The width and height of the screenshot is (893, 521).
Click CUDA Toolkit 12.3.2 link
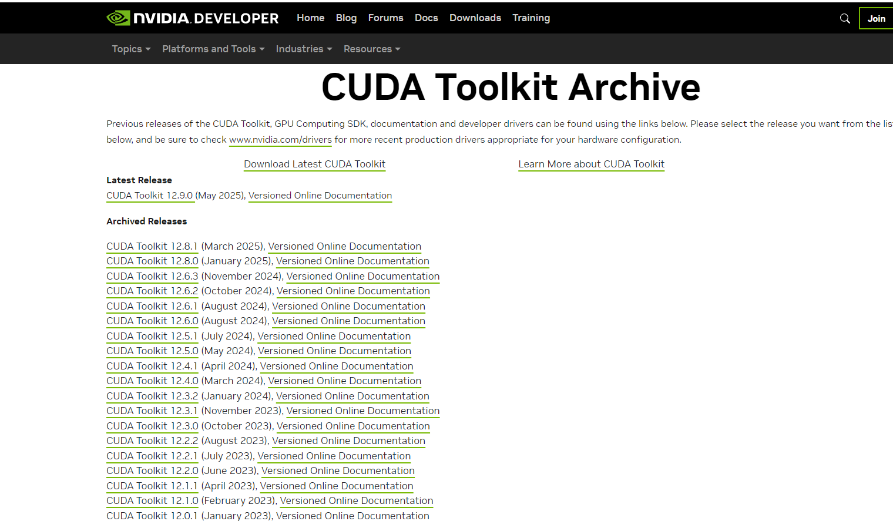point(152,396)
